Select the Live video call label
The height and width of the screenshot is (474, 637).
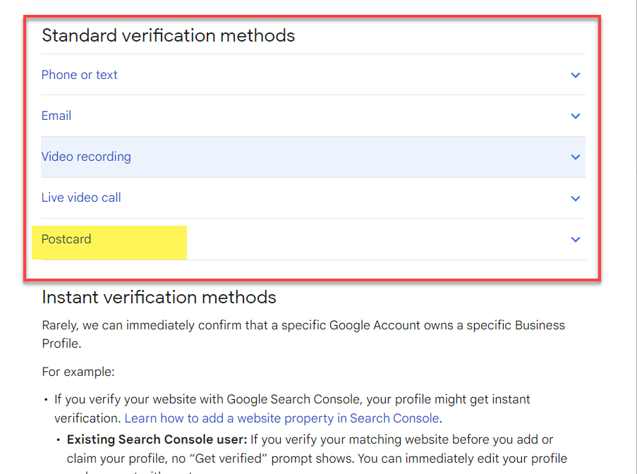point(81,197)
